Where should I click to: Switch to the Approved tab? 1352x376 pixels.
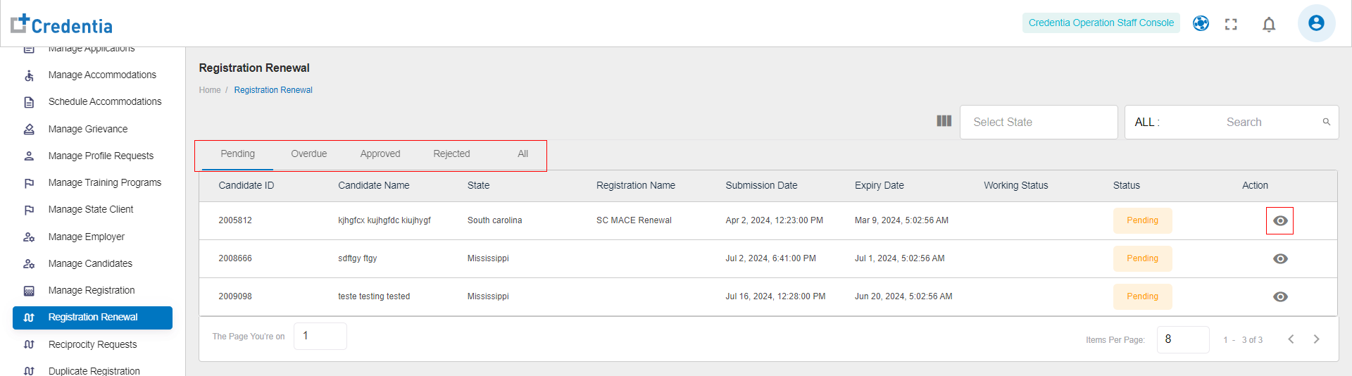[x=380, y=154]
